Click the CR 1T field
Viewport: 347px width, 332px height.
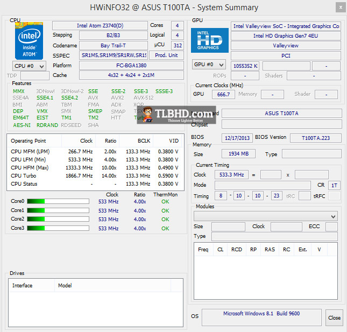point(334,185)
